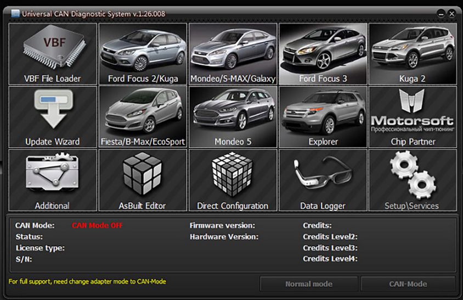
Task: Choose the Mondeo/S-MAX/Galaxy tile
Action: coord(233,54)
